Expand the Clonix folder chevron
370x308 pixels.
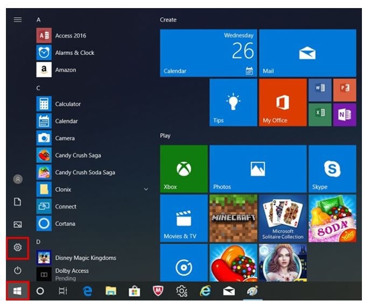point(146,189)
